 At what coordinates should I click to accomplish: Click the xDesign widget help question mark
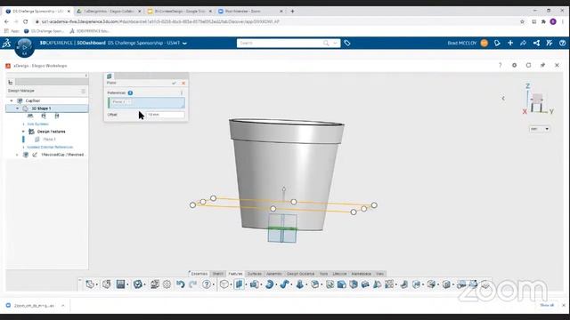(501, 65)
